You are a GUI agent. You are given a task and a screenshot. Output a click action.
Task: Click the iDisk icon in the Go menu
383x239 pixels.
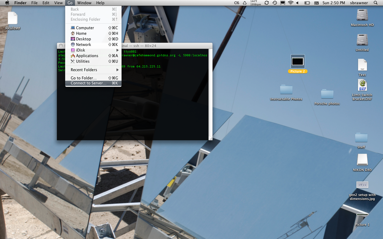tap(73, 50)
